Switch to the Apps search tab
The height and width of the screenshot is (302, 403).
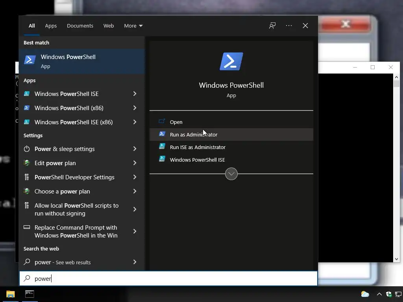click(51, 26)
